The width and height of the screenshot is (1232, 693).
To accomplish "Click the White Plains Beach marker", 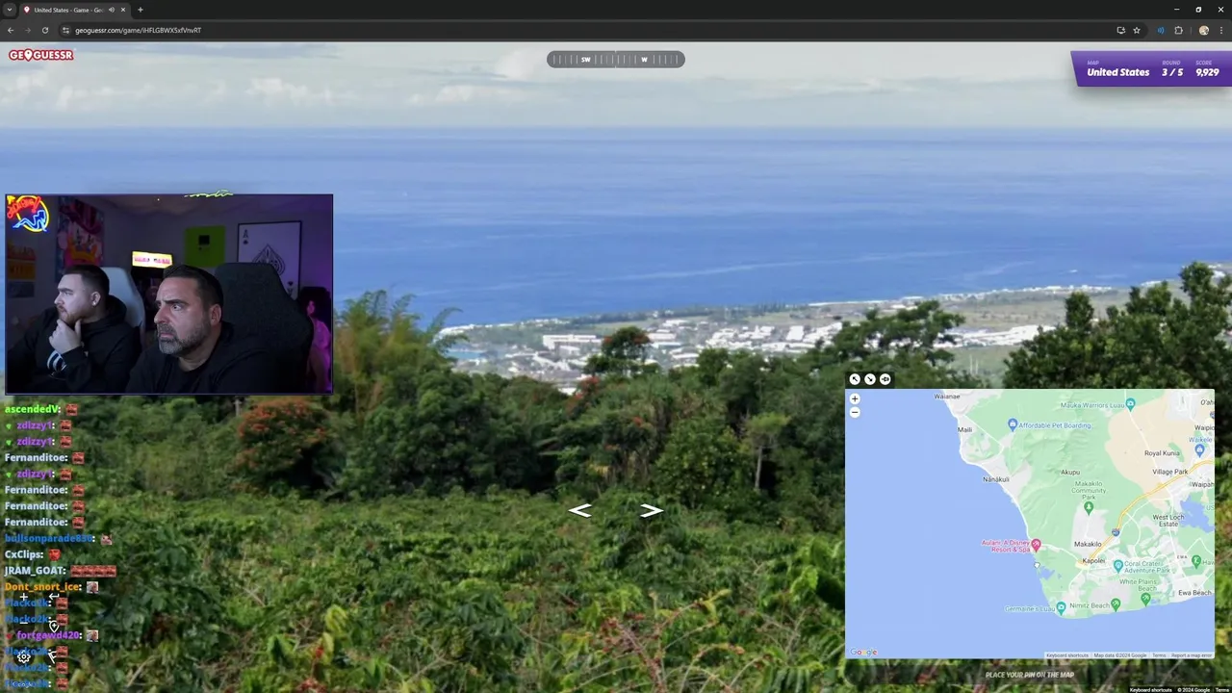I will (x=1143, y=597).
